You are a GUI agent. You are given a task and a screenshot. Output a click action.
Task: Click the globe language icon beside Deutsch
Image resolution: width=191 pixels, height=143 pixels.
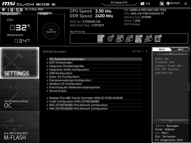pyautogui.click(x=168, y=3)
